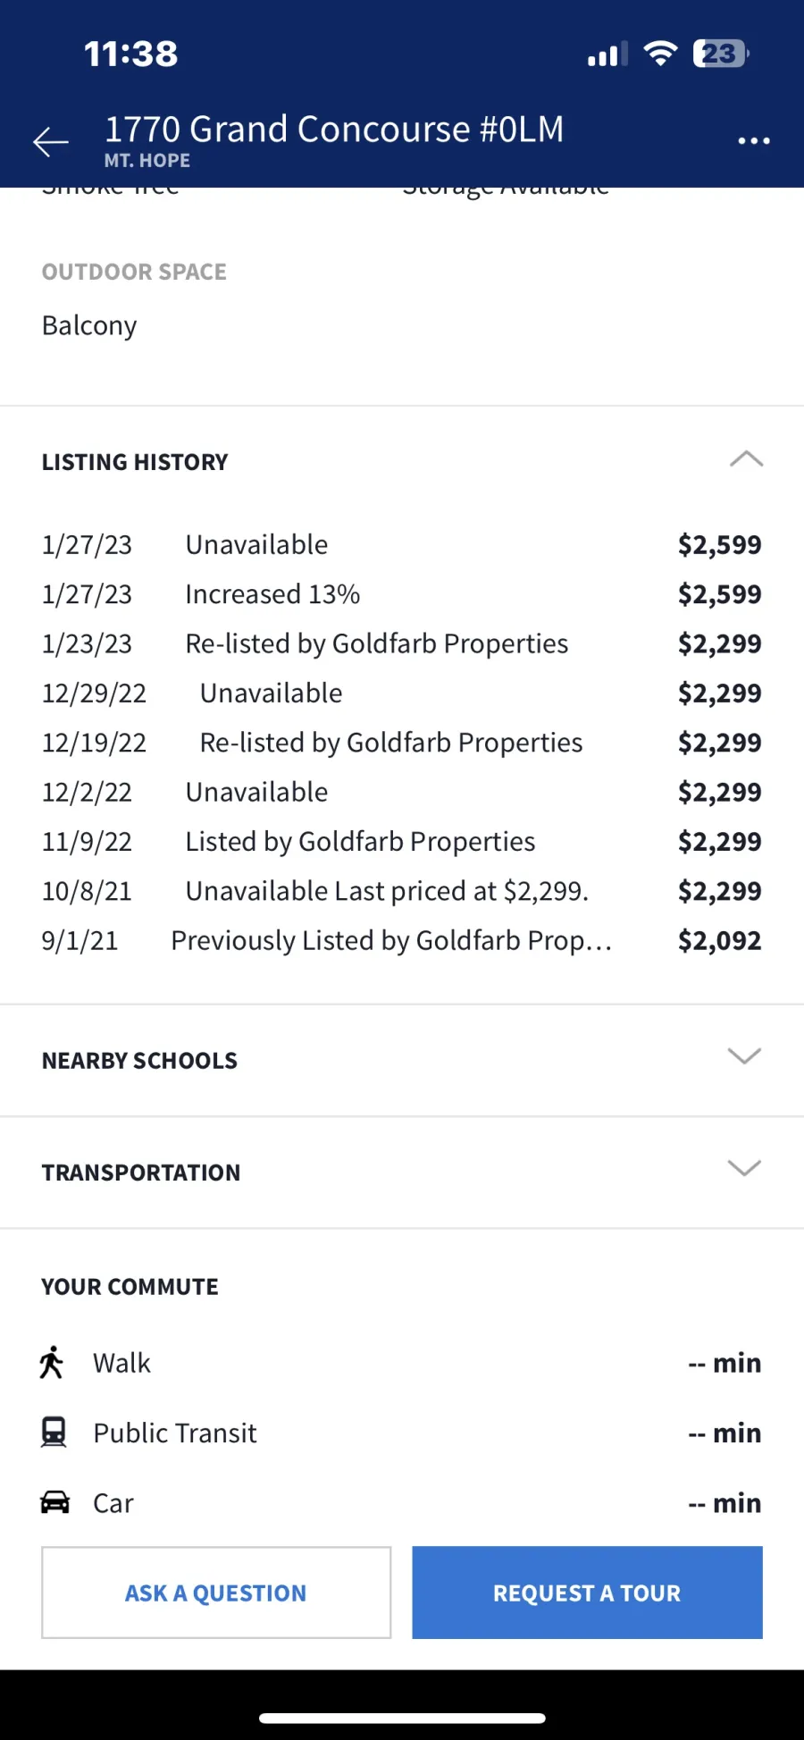This screenshot has height=1740, width=804.
Task: Tap the battery indicator icon
Action: pos(721,54)
